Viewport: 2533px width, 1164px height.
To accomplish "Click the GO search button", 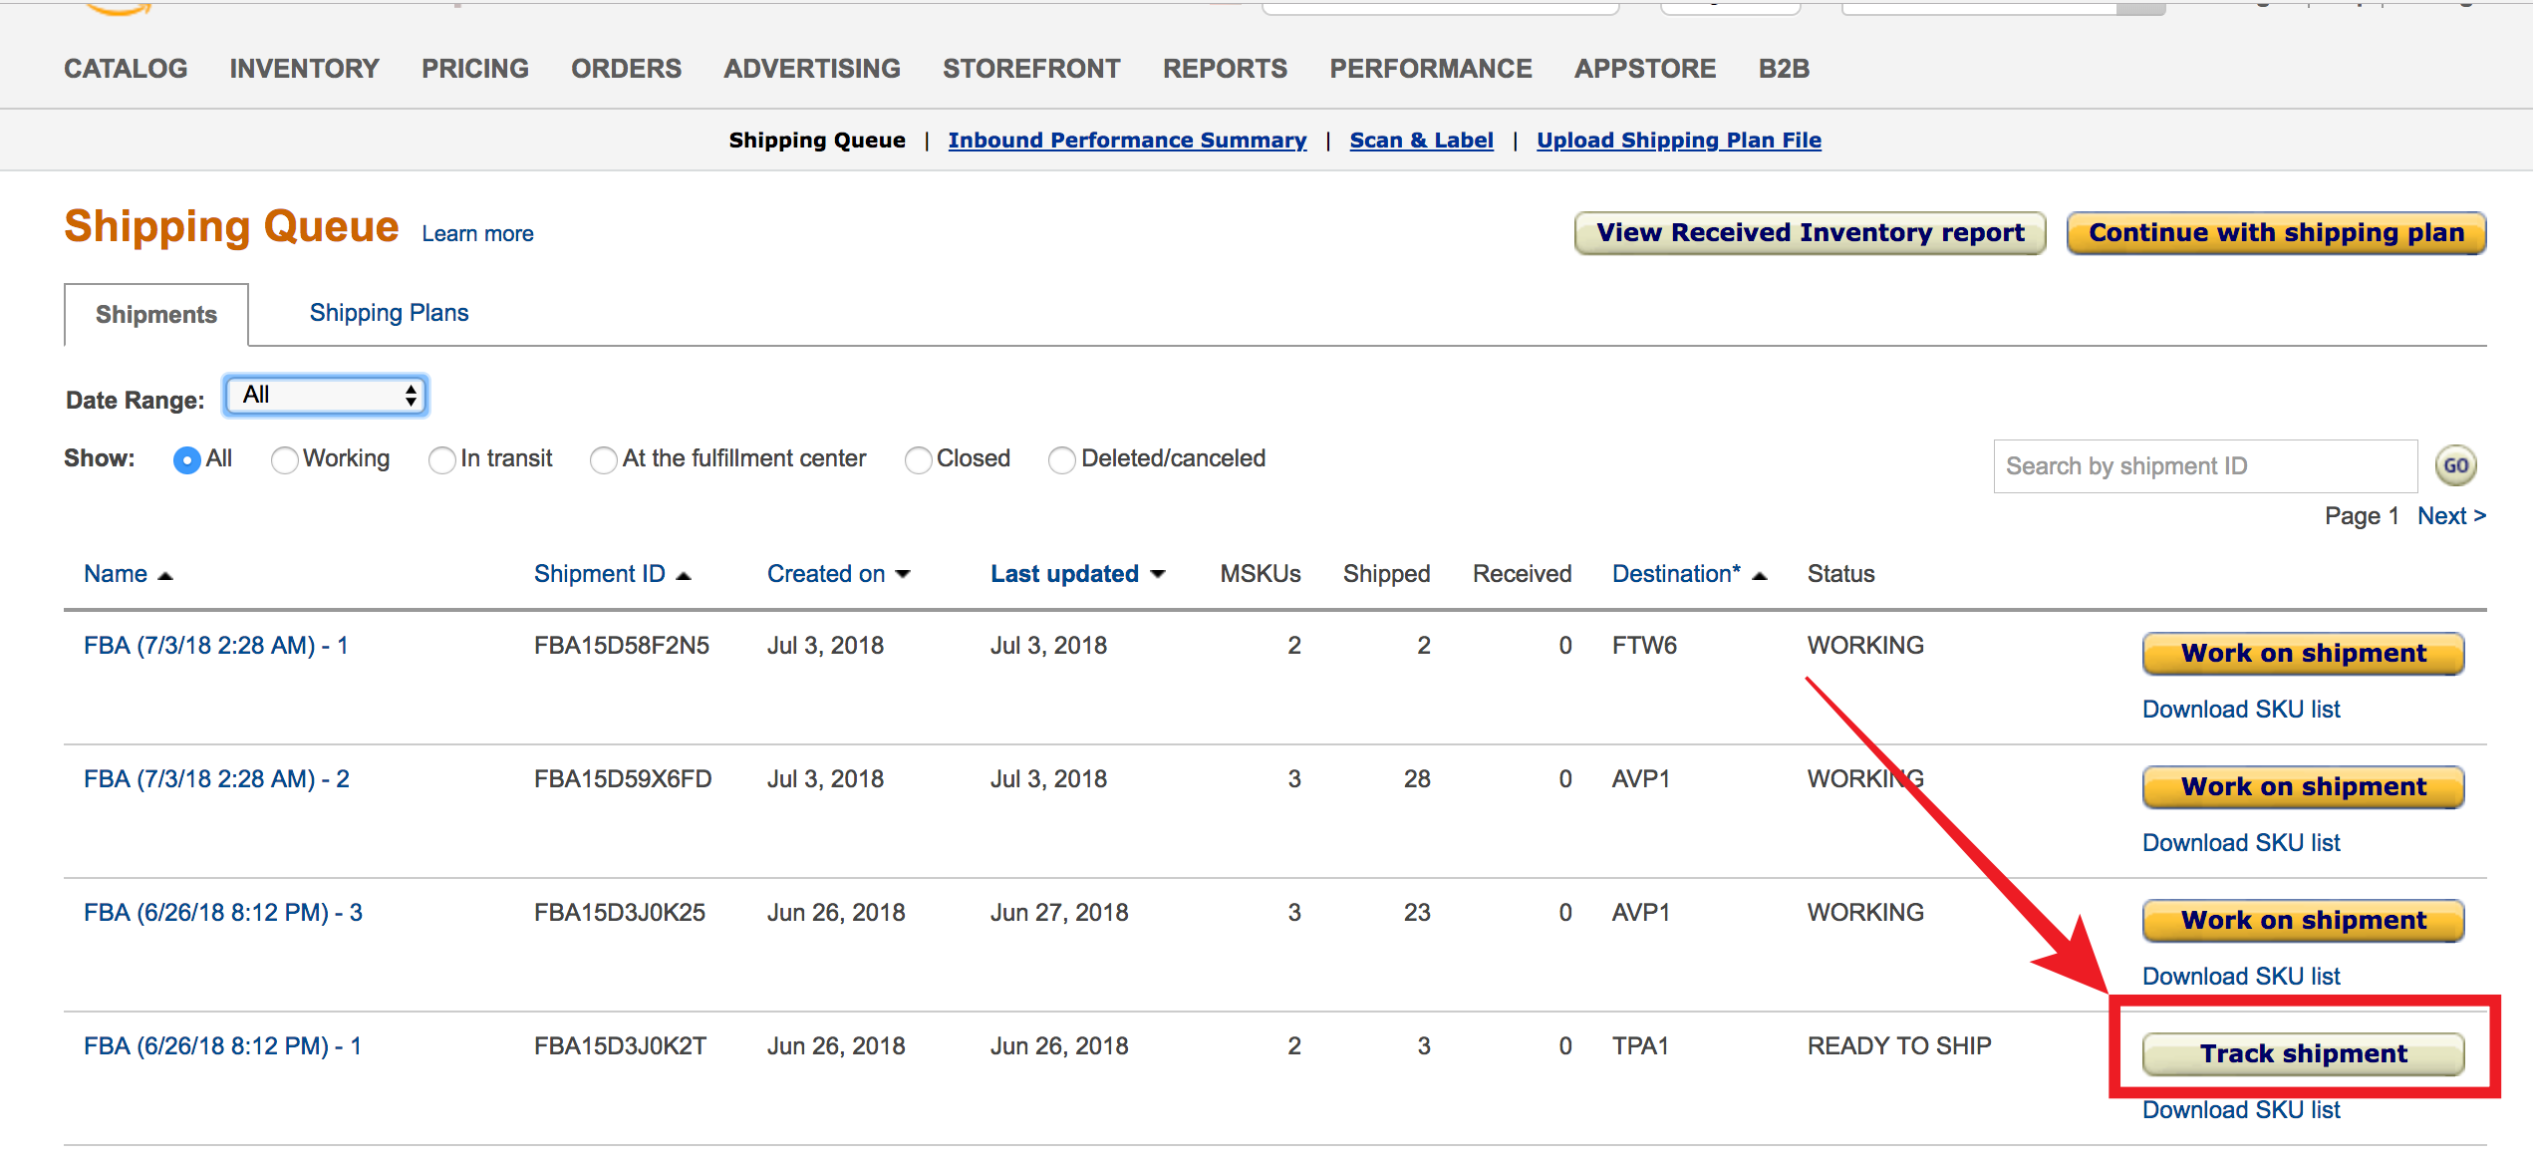I will 2455,465.
